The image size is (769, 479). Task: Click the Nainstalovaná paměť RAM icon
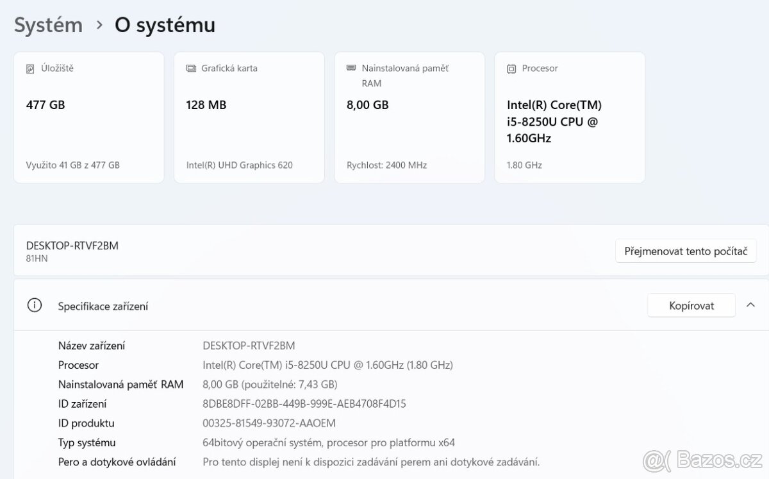349,67
